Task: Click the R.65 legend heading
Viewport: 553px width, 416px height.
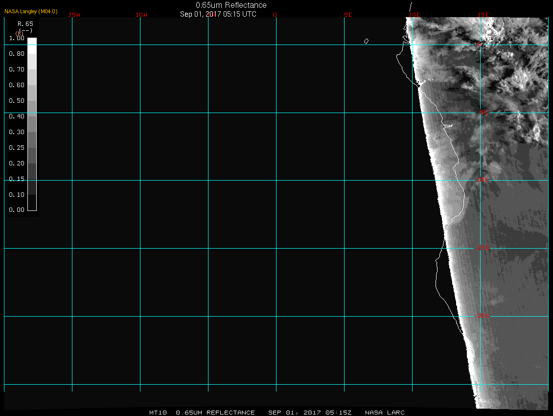Action: (24, 23)
